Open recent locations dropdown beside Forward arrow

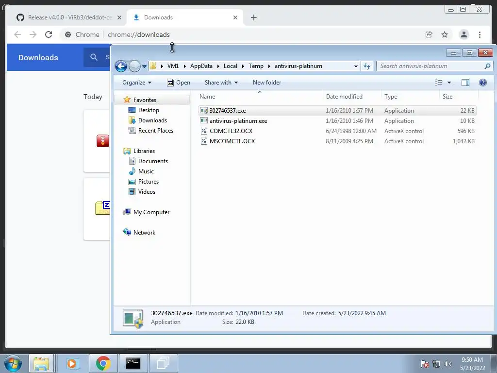pos(144,66)
